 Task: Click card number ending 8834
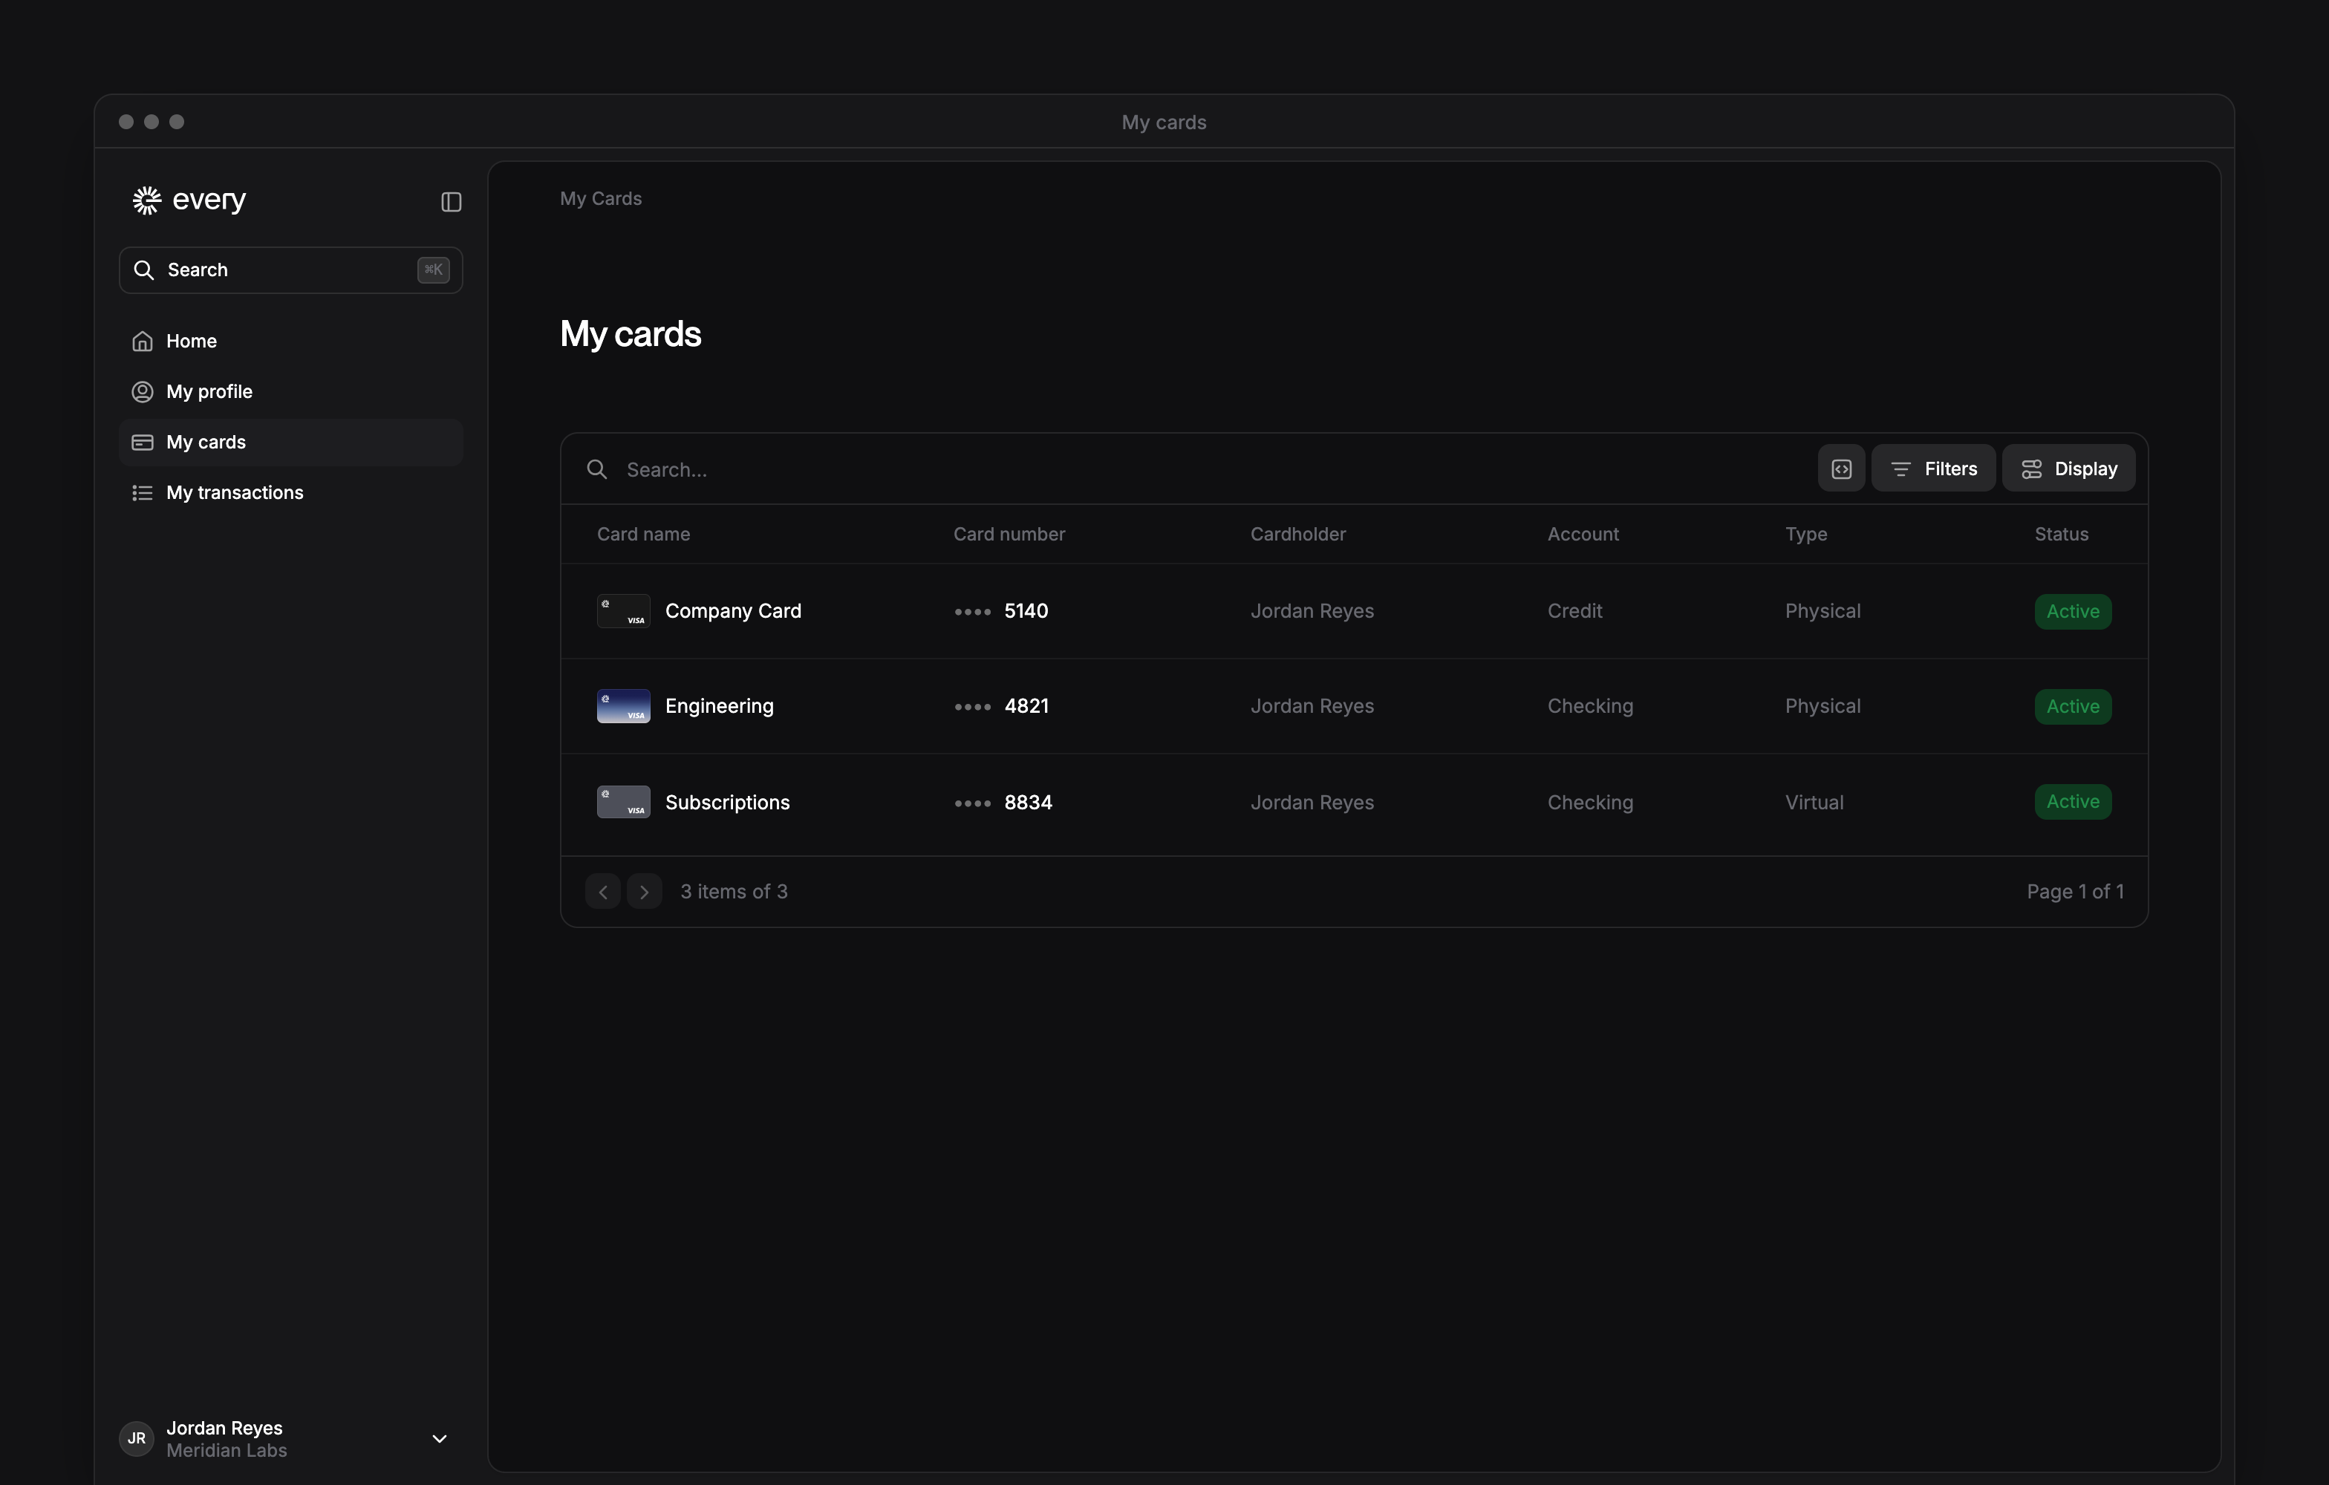(1003, 803)
